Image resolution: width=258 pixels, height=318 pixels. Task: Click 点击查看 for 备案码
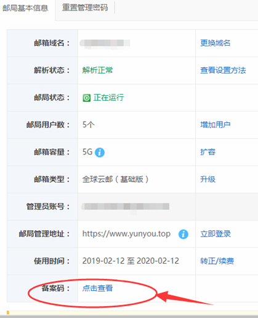[97, 288]
